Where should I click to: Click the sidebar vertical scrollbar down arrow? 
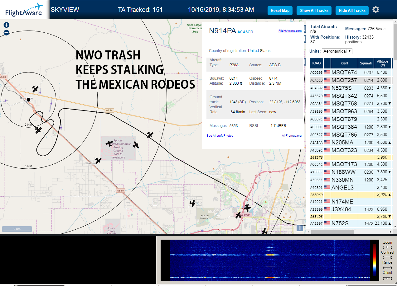point(395,227)
